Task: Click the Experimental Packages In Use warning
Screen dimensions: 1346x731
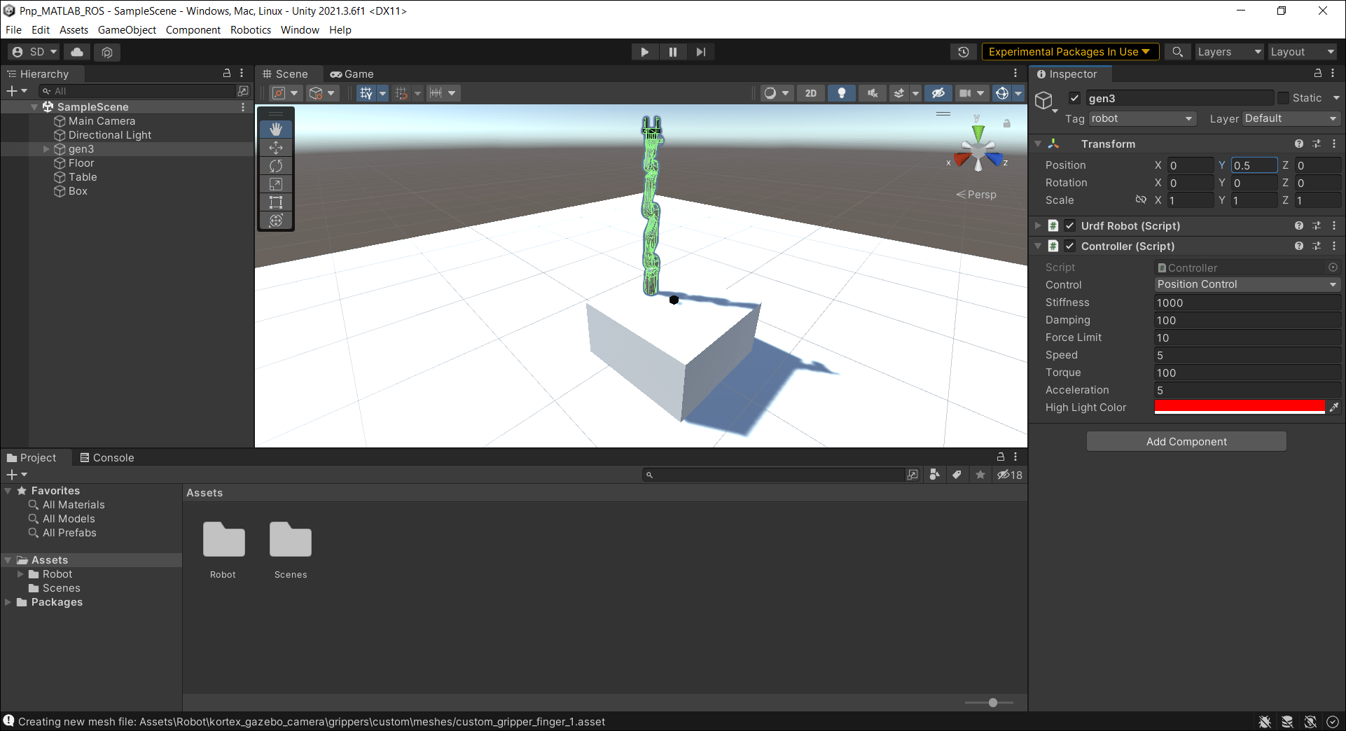Action: tap(1069, 51)
